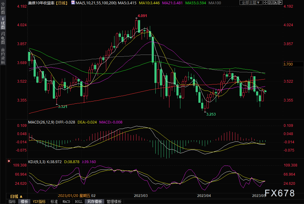Click the 2023/03 time axis label
This screenshot has height=204, width=304.
tap(141, 196)
